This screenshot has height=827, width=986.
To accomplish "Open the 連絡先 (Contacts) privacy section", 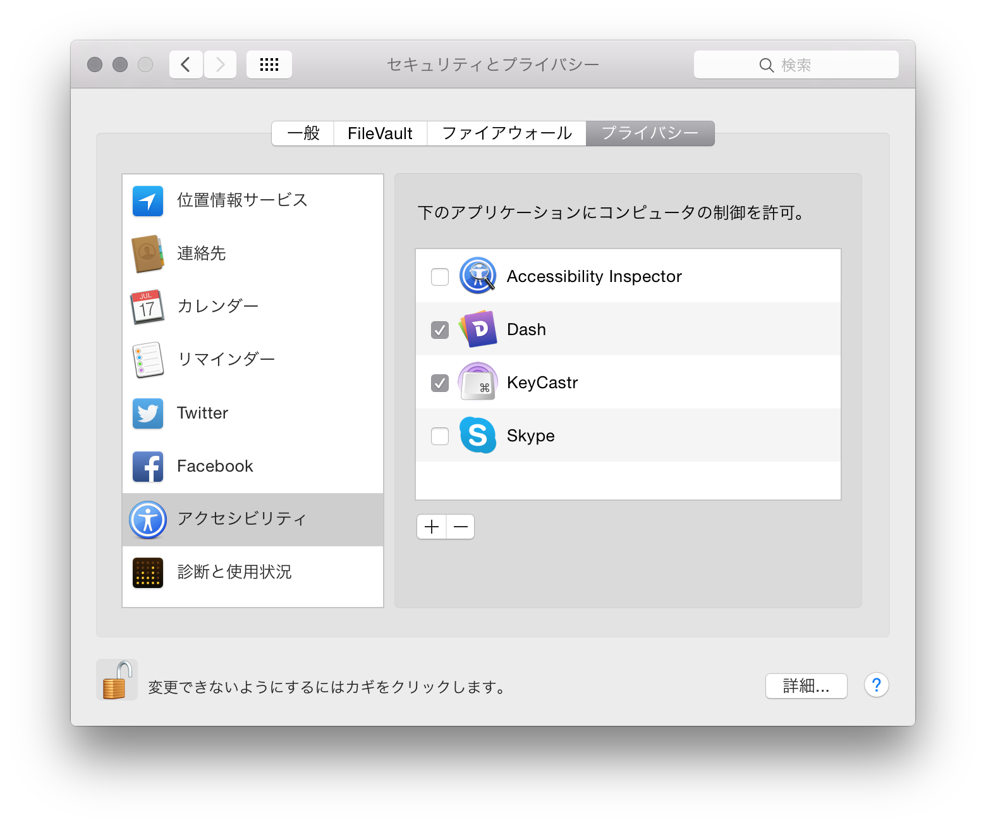I will [x=147, y=254].
